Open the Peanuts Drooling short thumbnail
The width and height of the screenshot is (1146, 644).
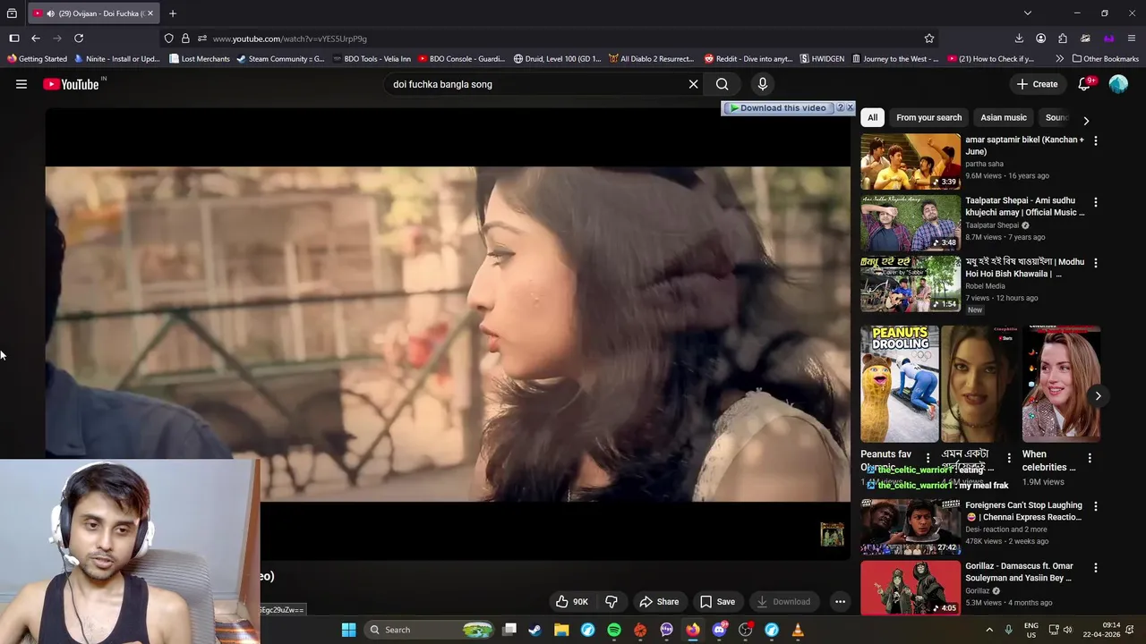click(x=900, y=384)
